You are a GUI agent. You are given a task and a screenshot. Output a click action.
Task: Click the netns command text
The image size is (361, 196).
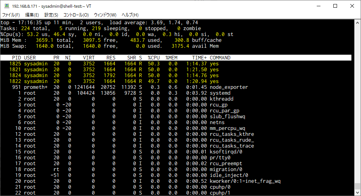217,123
